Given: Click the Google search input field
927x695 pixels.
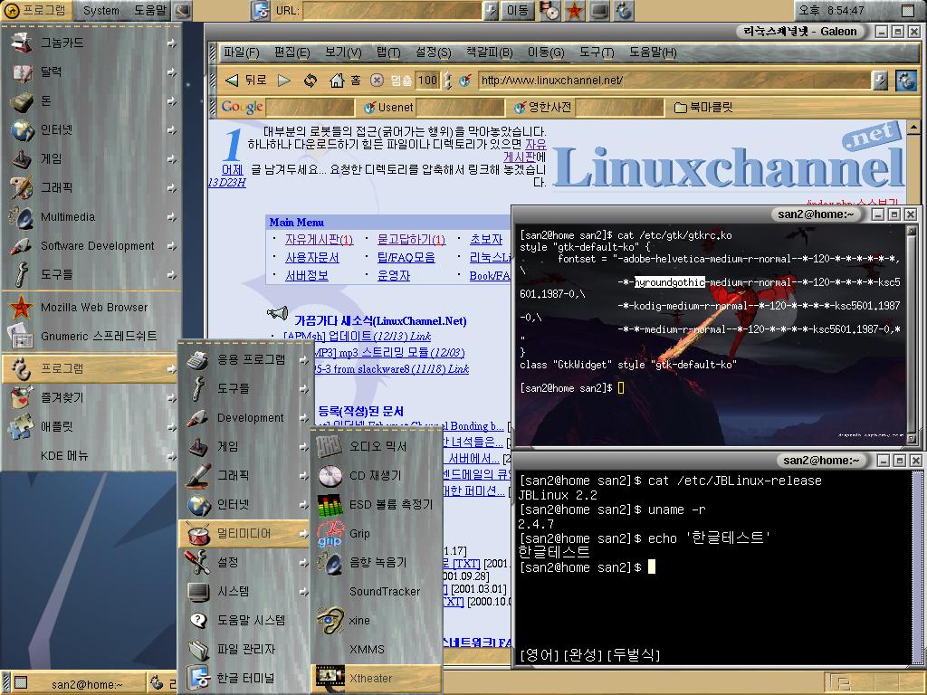Looking at the screenshot, I should coord(310,108).
